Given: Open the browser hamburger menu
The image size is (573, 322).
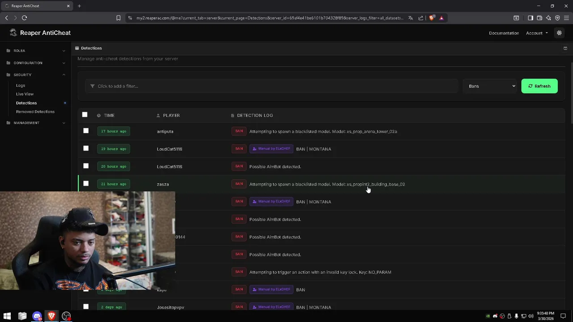Looking at the screenshot, I should (566, 18).
